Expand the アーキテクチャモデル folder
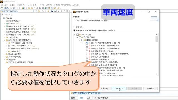 tap(4, 57)
